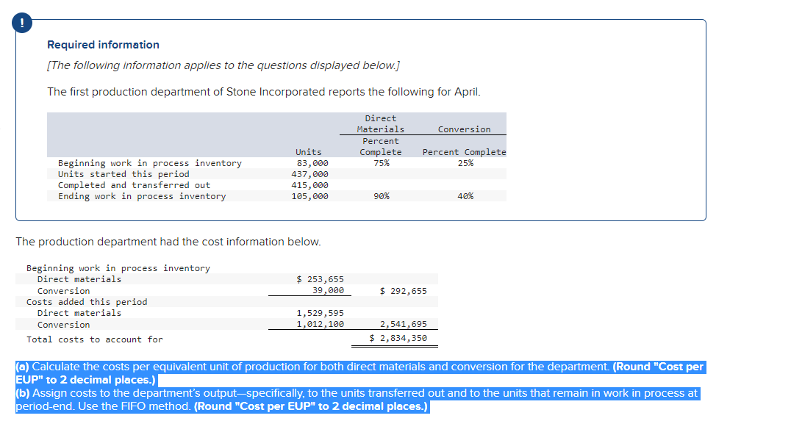Click the Units column header
The width and height of the screenshot is (791, 421).
click(x=308, y=152)
